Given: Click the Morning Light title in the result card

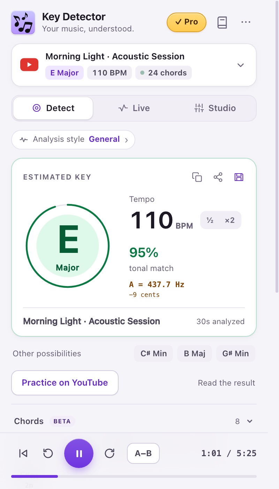Looking at the screenshot, I should pyautogui.click(x=91, y=321).
